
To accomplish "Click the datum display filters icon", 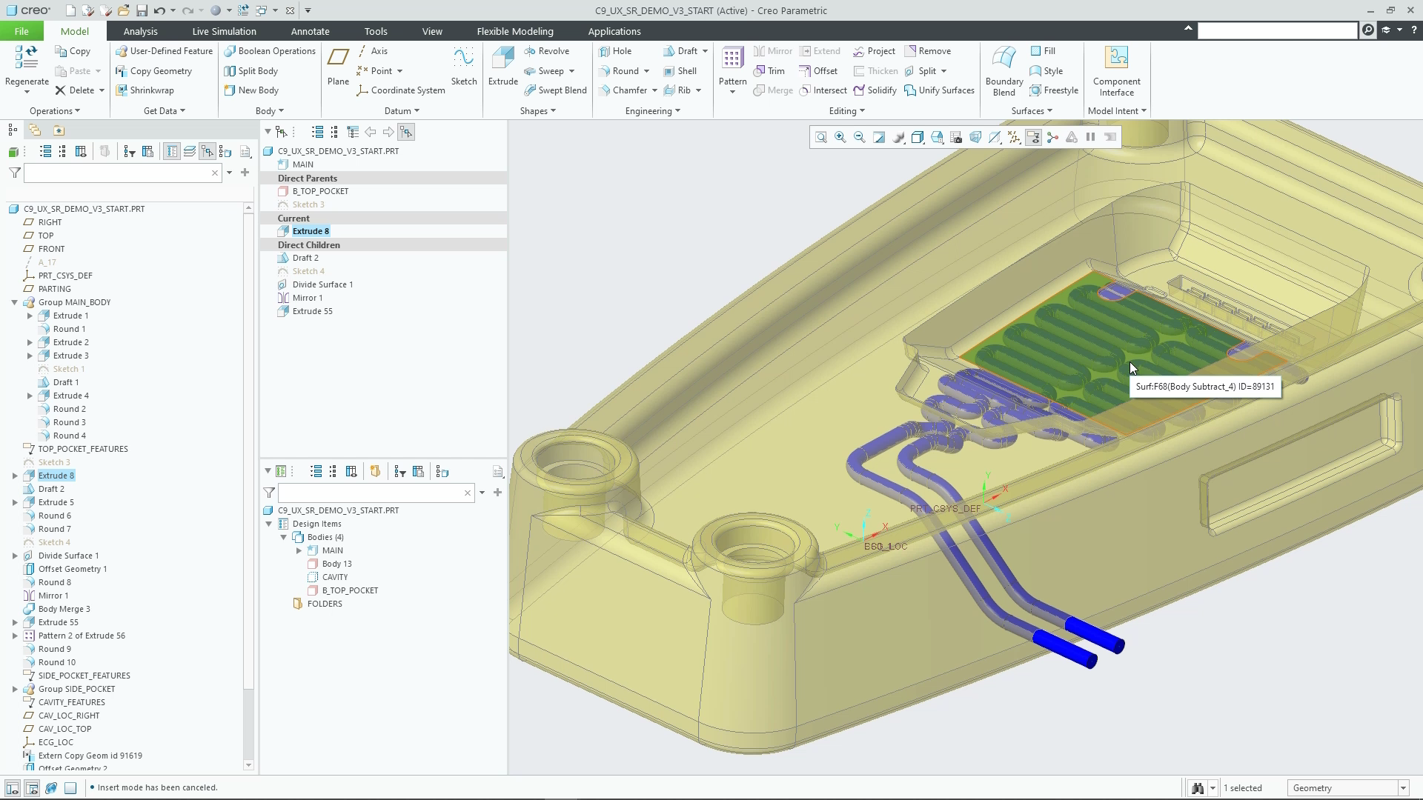I will click(x=1014, y=137).
